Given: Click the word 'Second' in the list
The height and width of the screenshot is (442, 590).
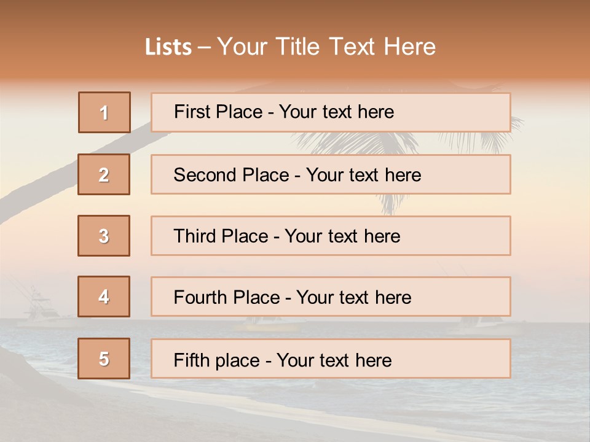Looking at the screenshot, I should [x=205, y=175].
